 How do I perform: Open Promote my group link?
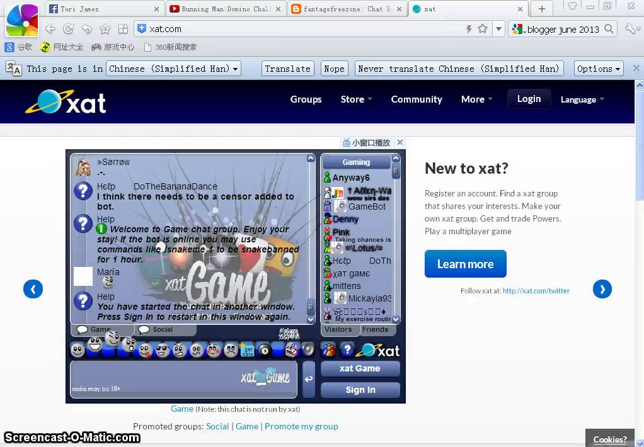tap(301, 426)
